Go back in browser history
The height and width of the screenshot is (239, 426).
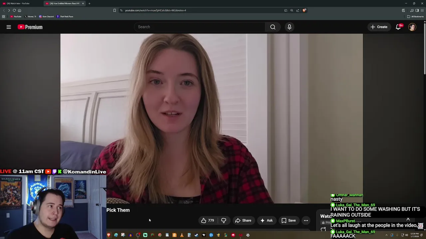click(x=4, y=10)
